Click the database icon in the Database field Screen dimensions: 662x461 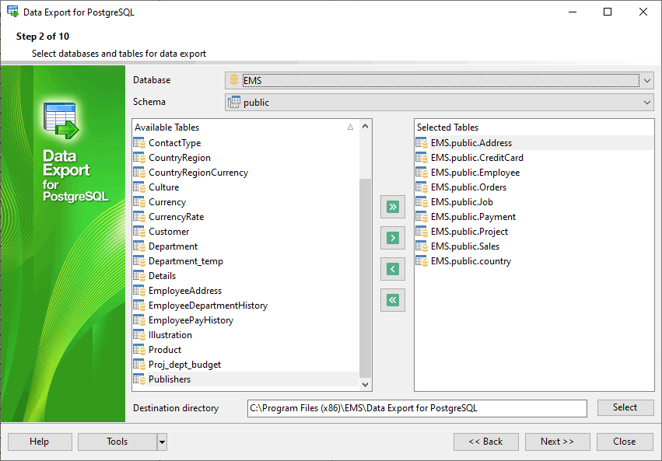coord(234,80)
